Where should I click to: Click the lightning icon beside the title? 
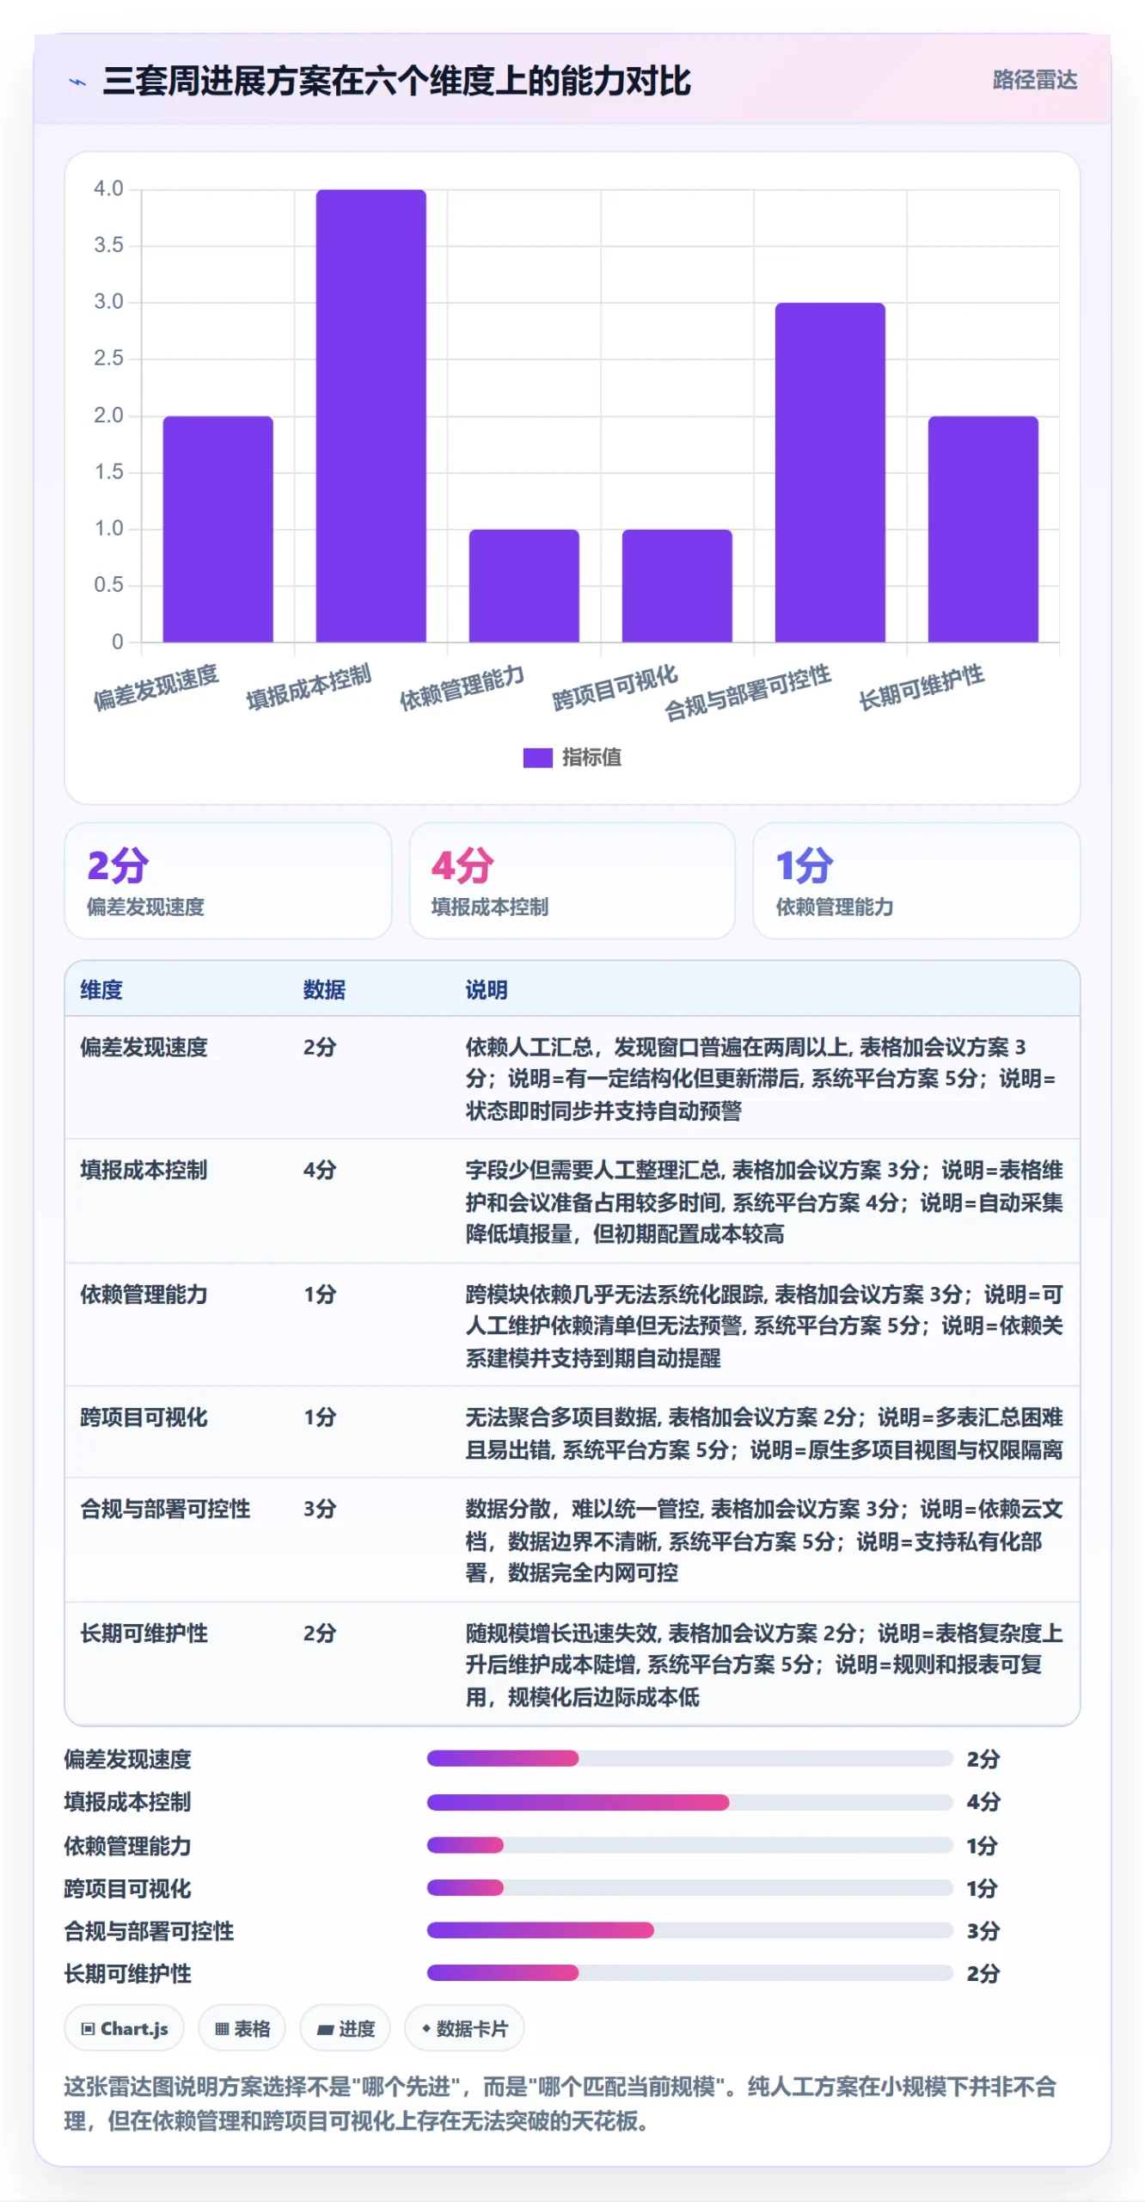coord(77,83)
